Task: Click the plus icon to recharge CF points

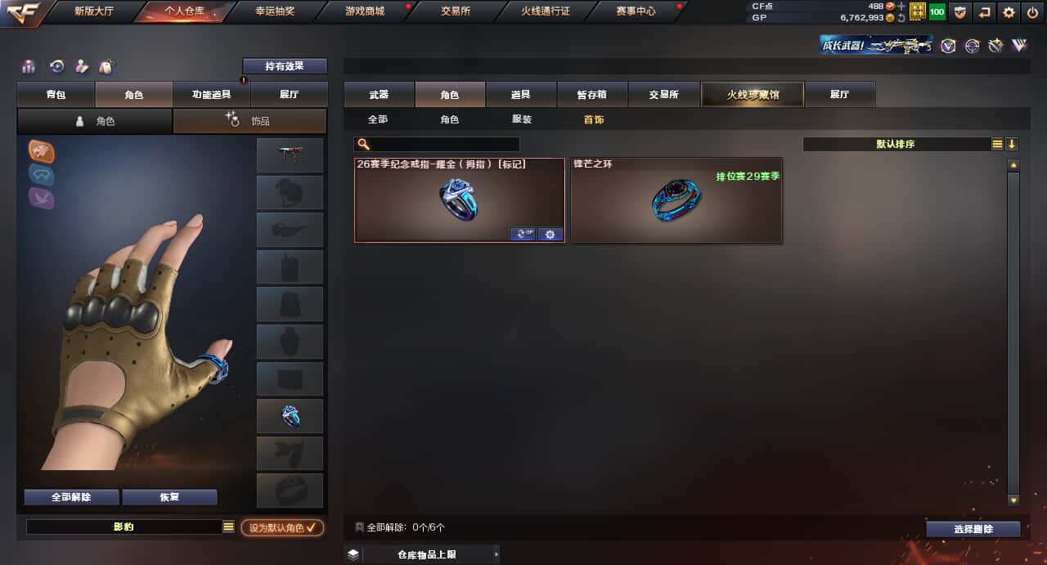Action: 901,6
